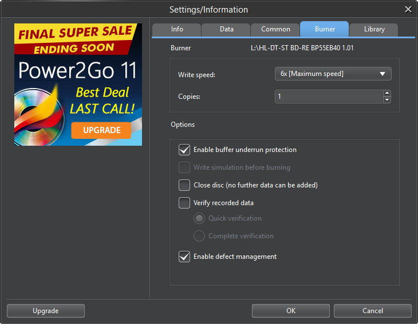Uncheck Enable defect management
418x324 pixels.
point(184,257)
